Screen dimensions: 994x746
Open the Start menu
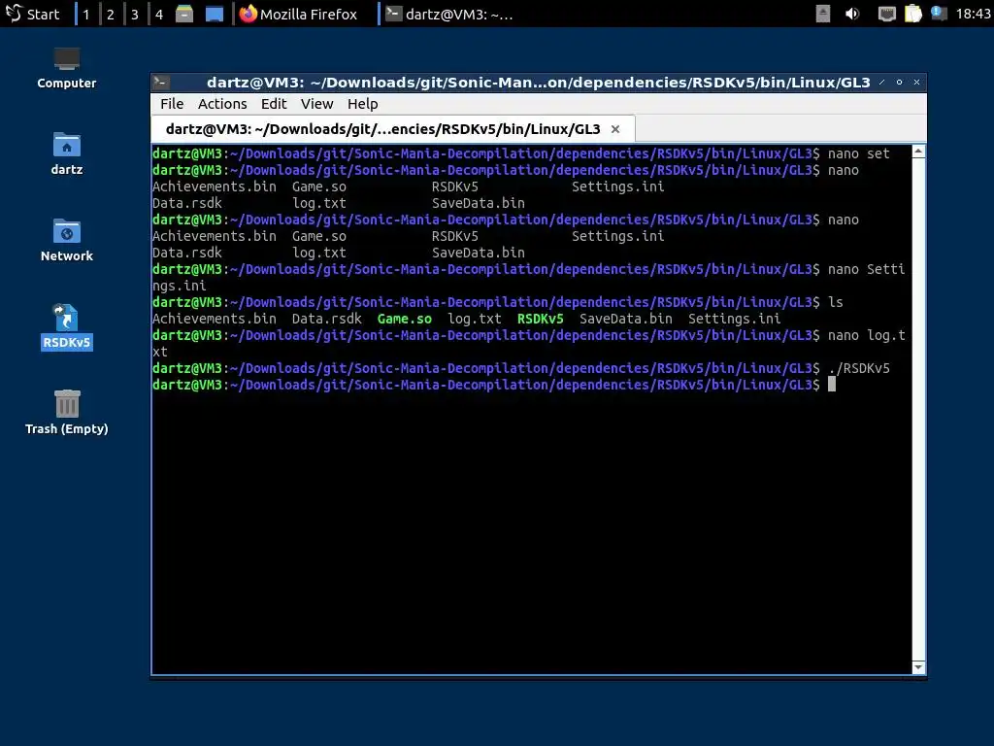[x=33, y=14]
